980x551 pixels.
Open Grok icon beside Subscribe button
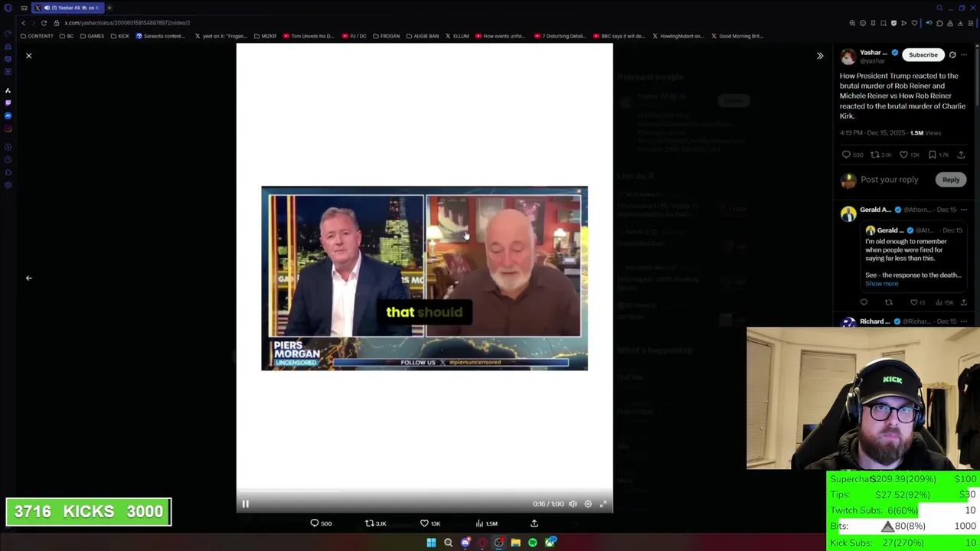click(952, 55)
